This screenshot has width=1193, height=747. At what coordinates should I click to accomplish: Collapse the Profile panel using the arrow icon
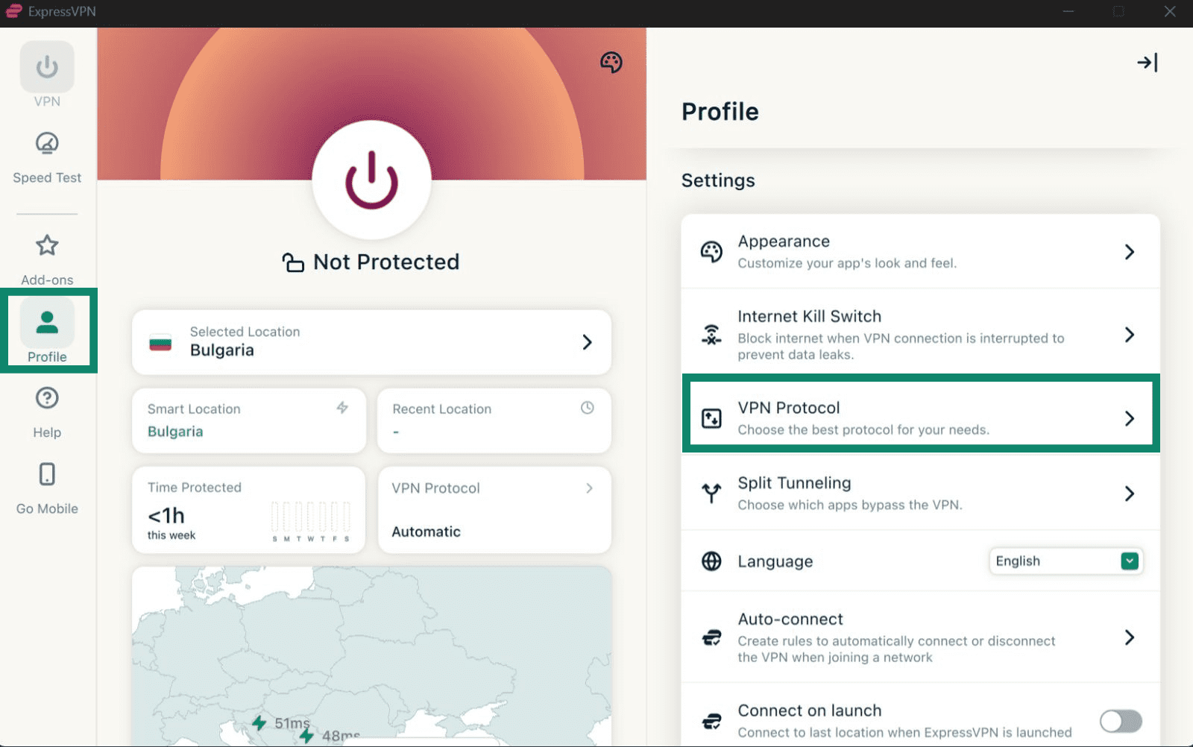pos(1148,63)
